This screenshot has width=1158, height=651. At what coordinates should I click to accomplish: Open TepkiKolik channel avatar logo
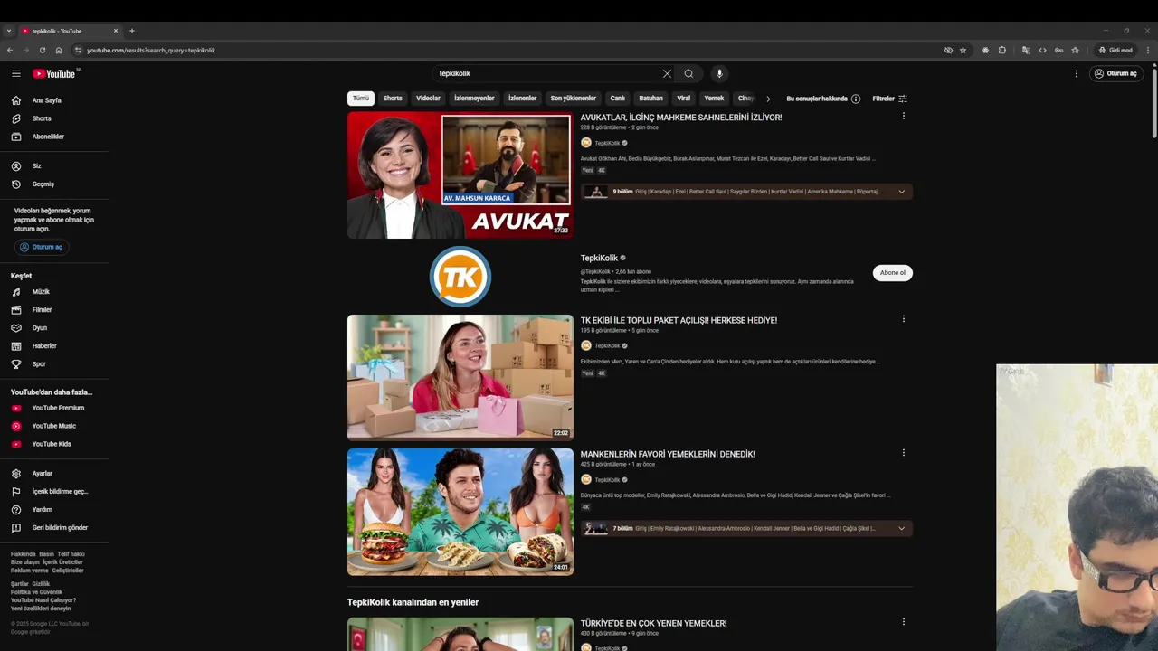[x=460, y=277]
